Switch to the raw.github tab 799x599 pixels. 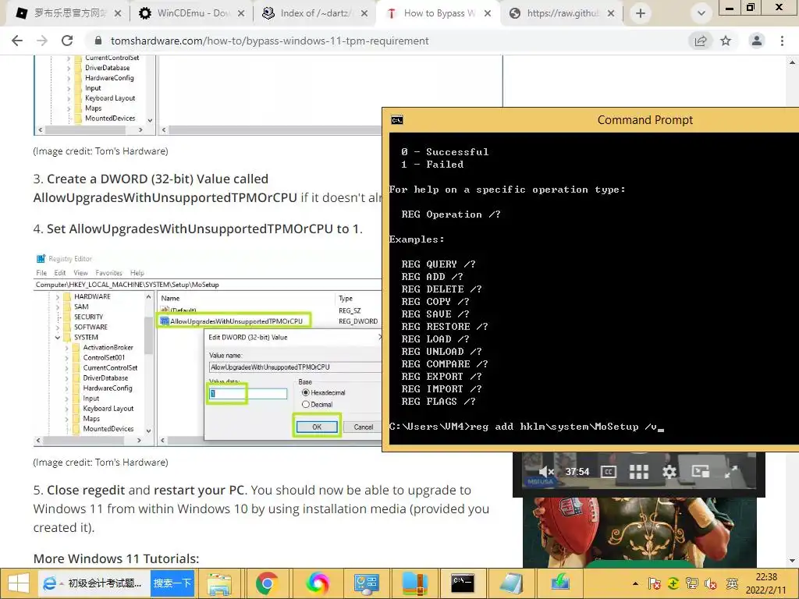click(560, 13)
